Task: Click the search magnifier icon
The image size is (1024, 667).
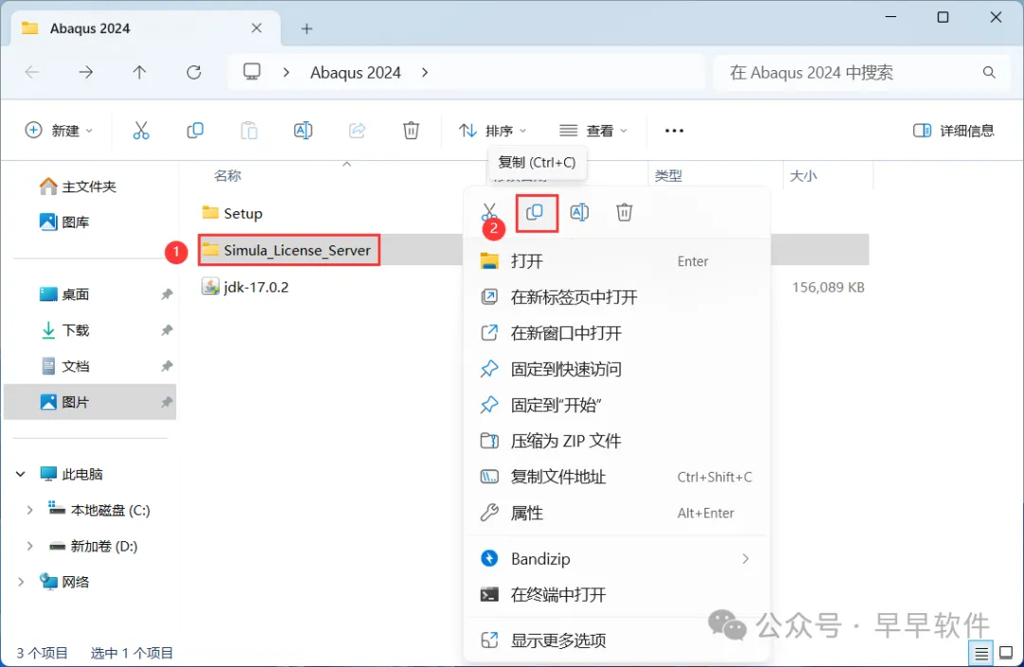Action: click(989, 72)
